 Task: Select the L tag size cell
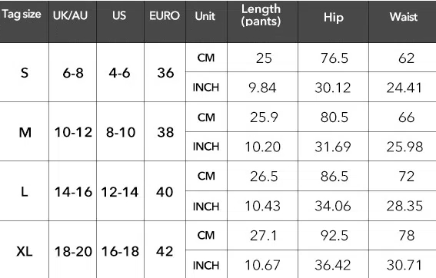24,191
